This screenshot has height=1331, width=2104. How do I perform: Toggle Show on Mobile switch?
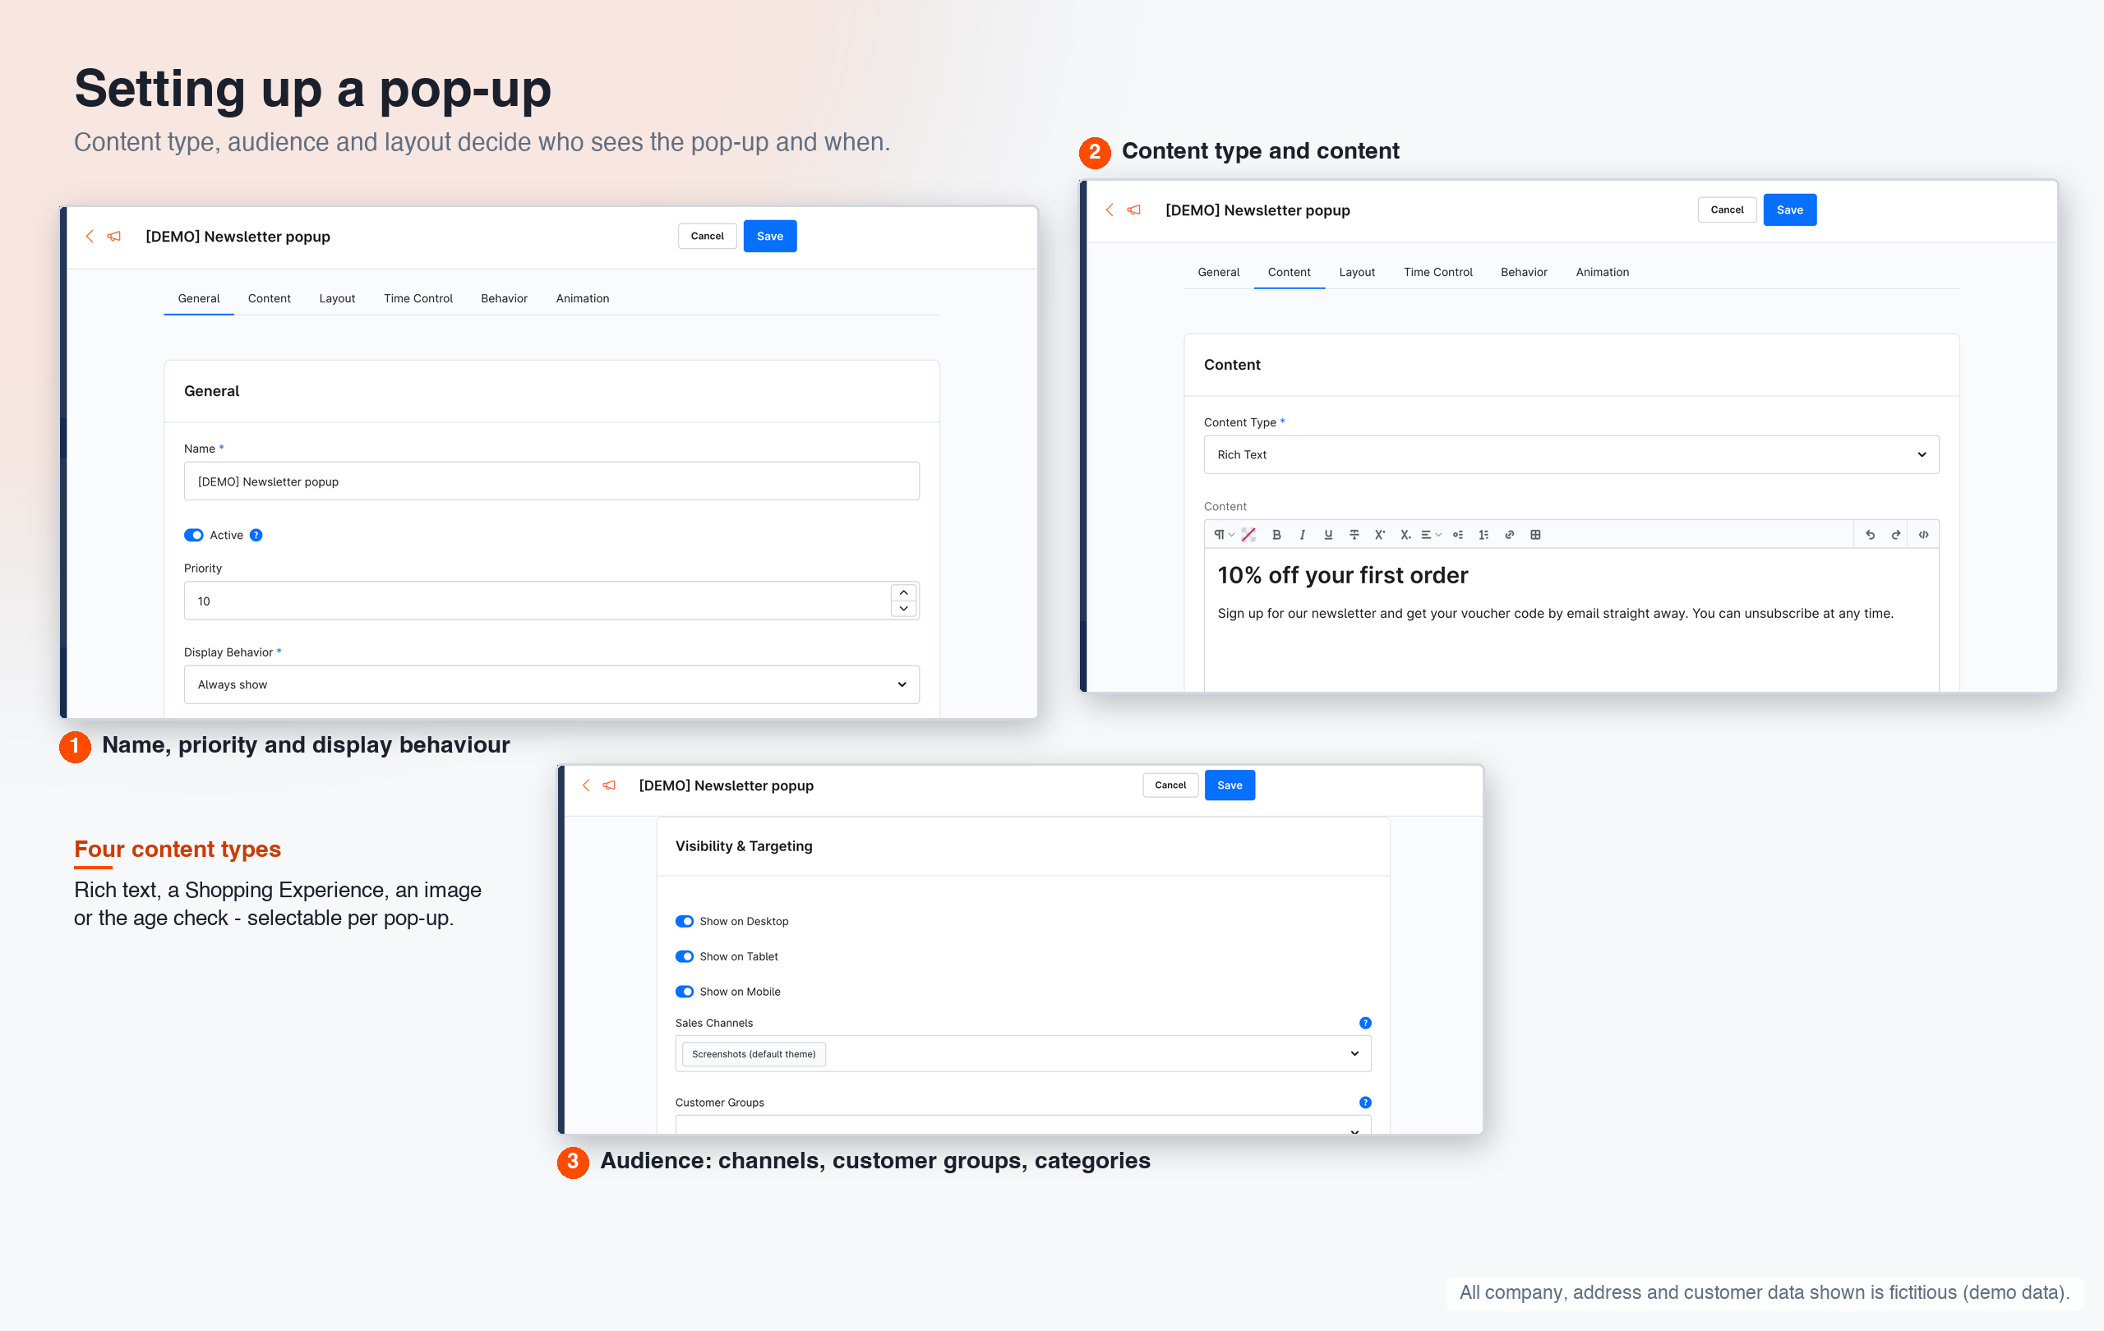coord(684,991)
